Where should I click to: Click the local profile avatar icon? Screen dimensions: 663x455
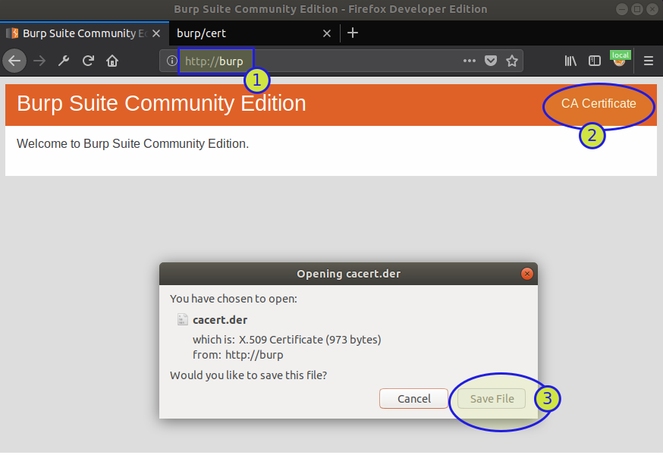tap(619, 61)
